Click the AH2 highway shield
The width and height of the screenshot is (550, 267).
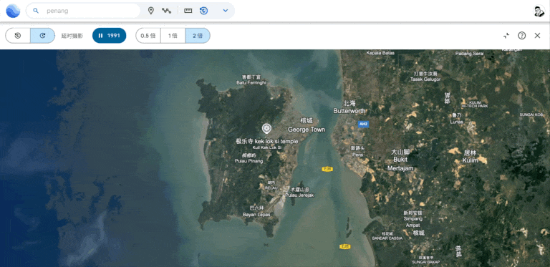(363, 124)
